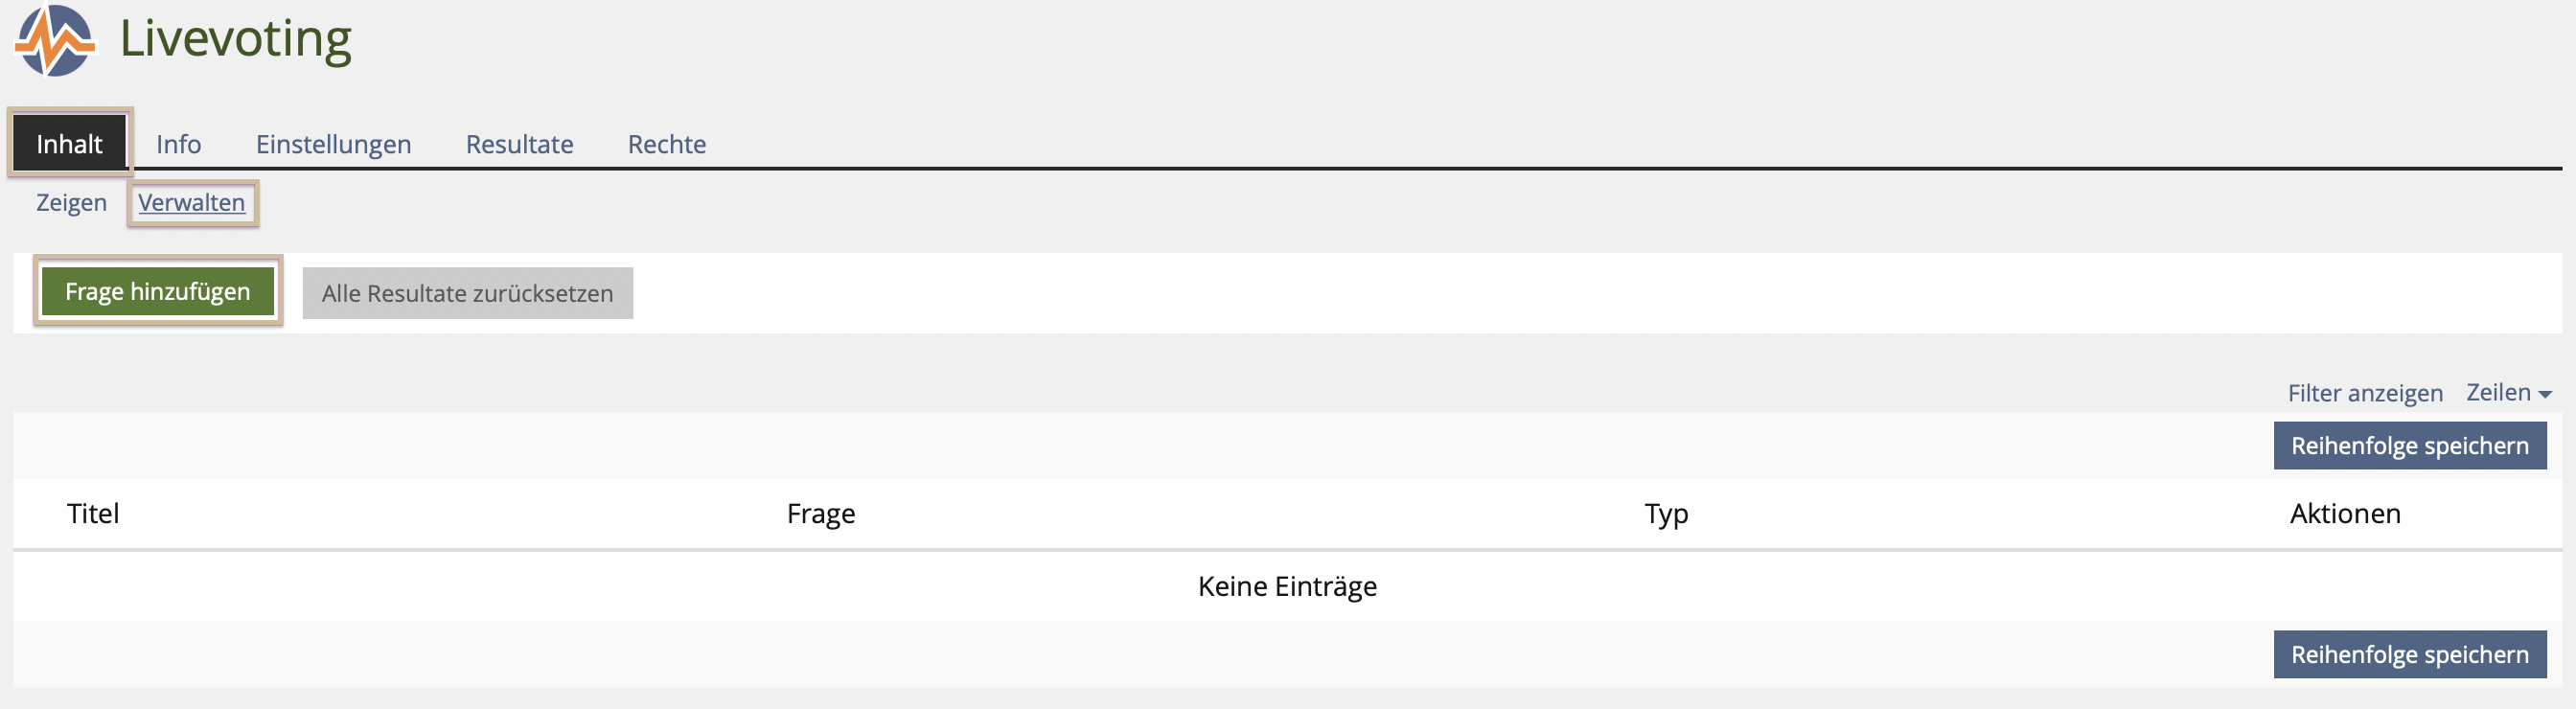Viewport: 2576px width, 709px height.
Task: Open the Inhalt tab
Action: (x=69, y=144)
